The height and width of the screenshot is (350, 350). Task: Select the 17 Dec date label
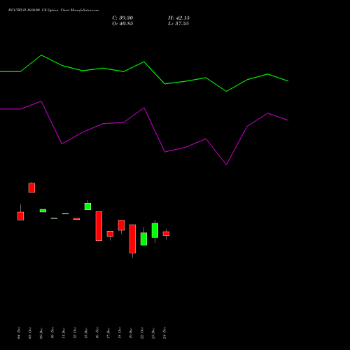pos(108,332)
